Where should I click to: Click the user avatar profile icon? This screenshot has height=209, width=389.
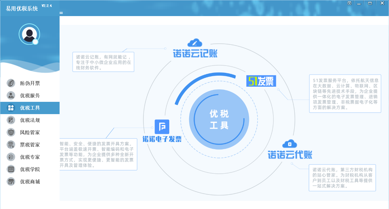click(x=29, y=34)
